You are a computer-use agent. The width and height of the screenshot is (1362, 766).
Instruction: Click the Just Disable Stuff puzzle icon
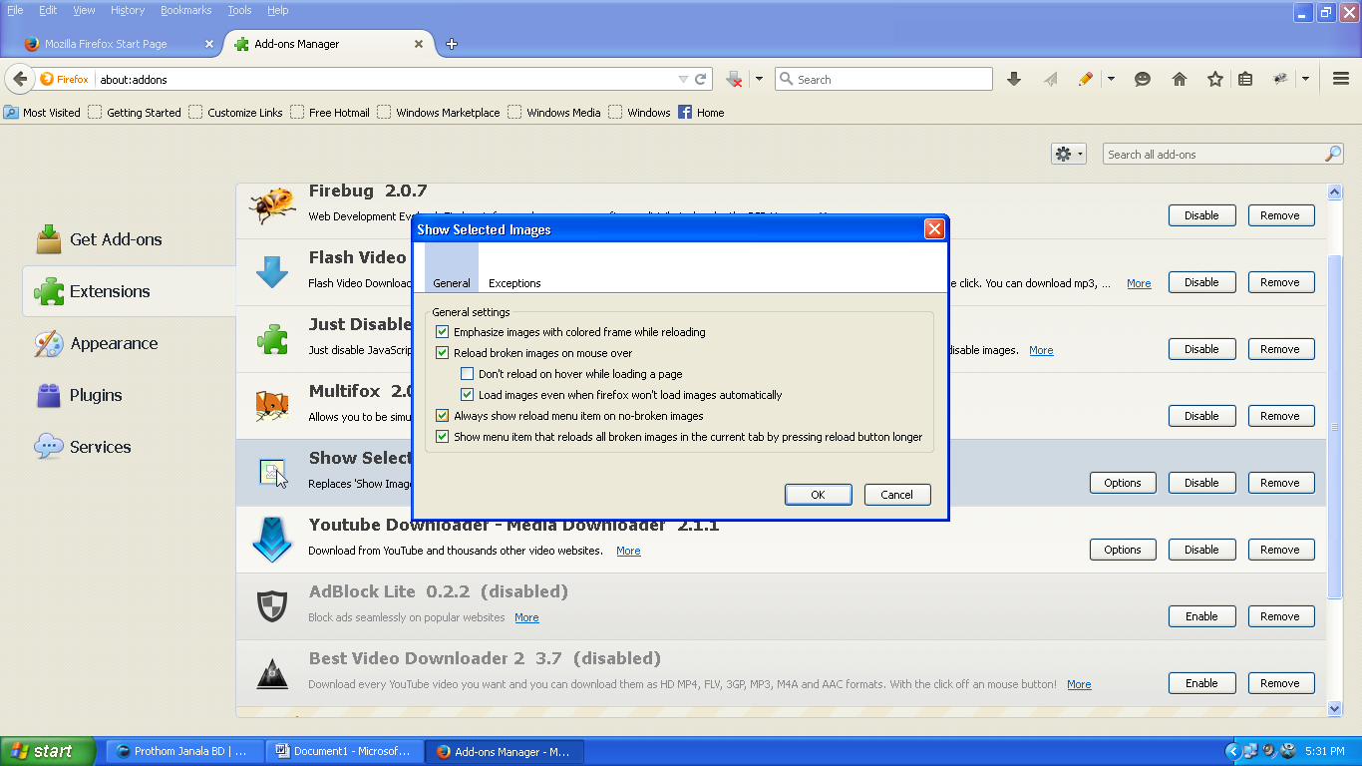[272, 338]
